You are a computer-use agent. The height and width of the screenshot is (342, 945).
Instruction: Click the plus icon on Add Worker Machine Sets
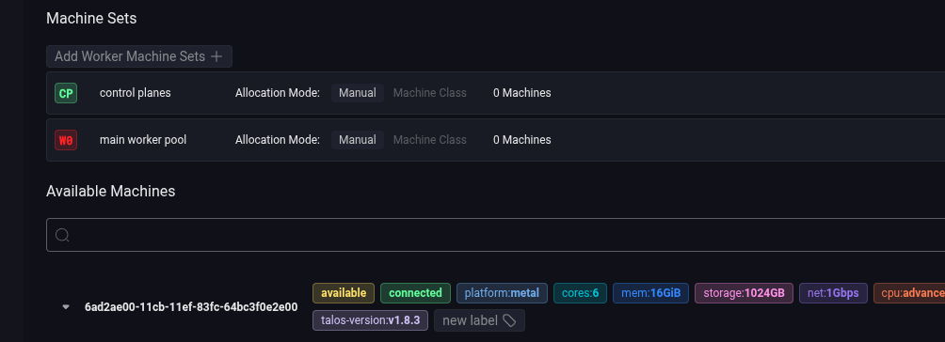tap(216, 56)
